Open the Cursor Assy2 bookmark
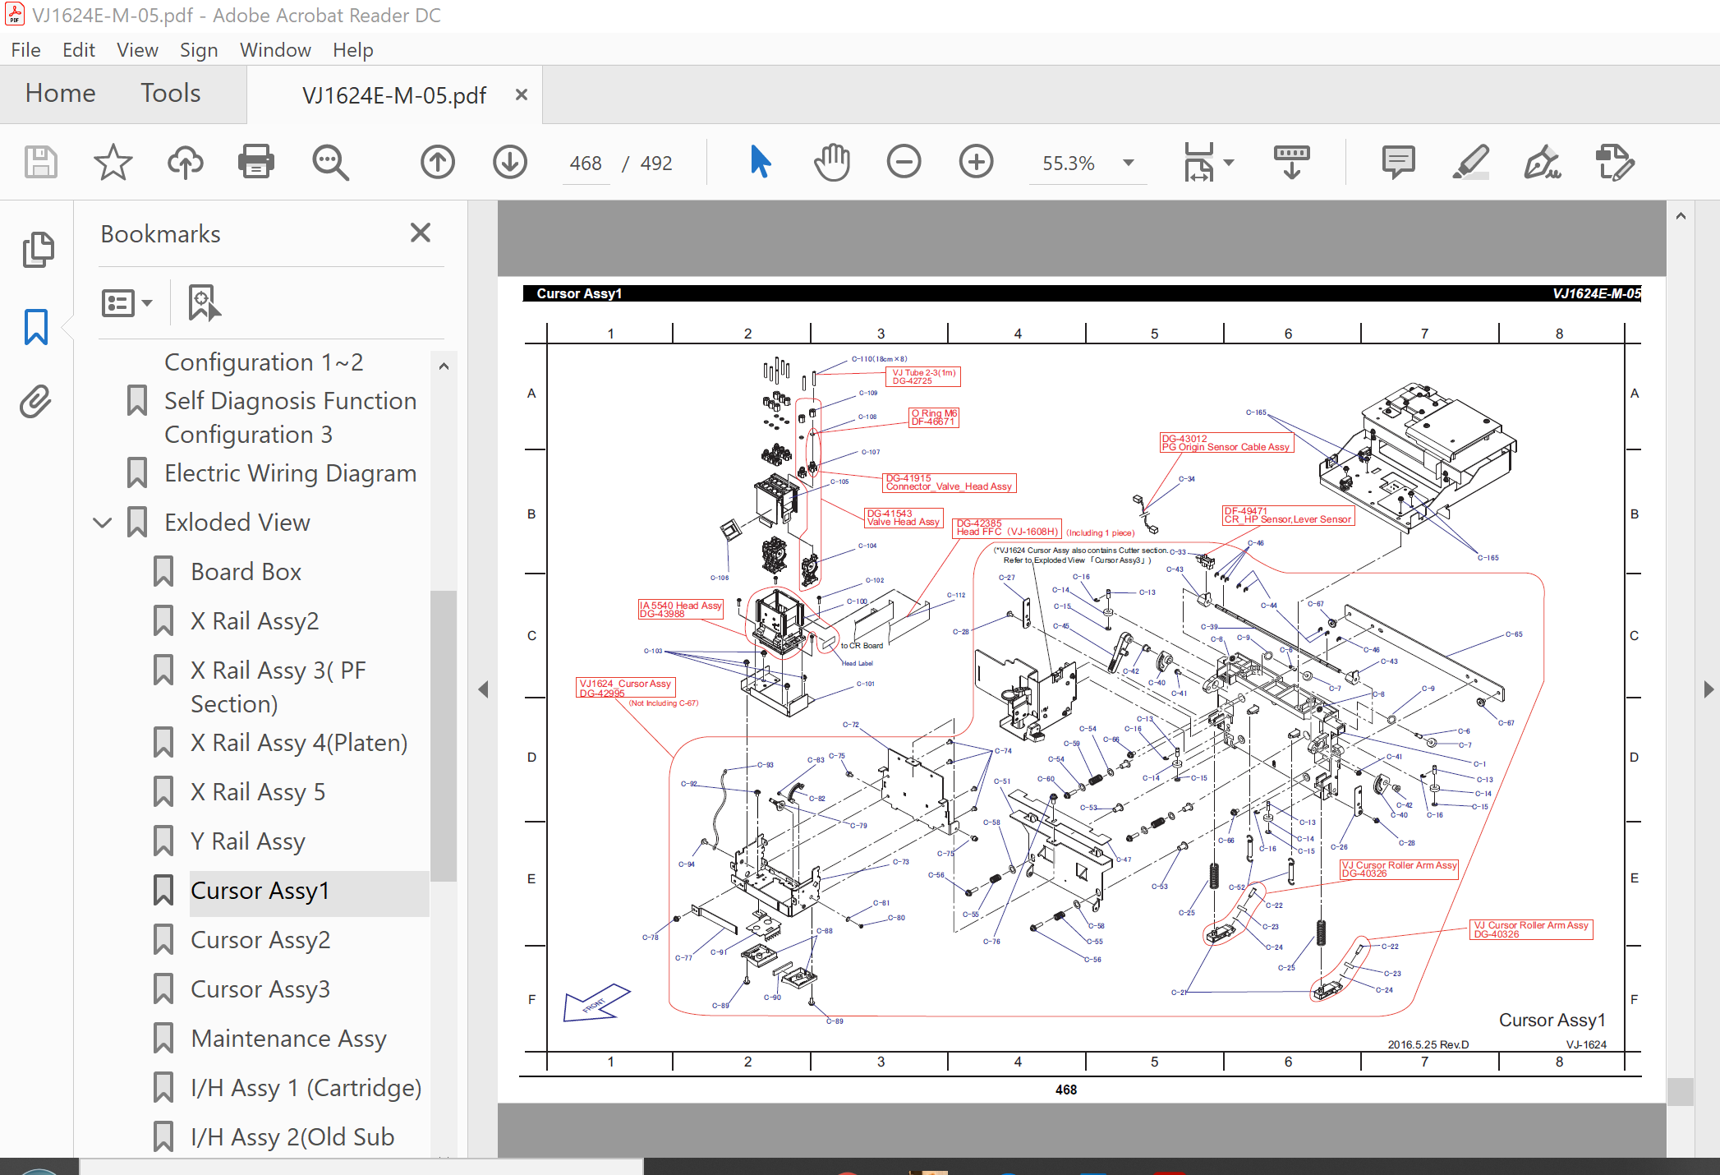The image size is (1720, 1175). 260,940
